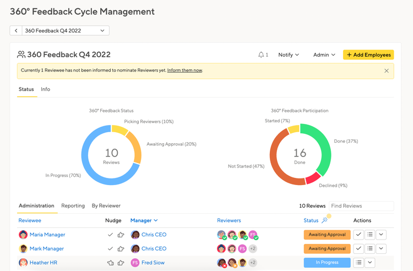Switch to the Info tab
Viewport: 413px width, 271px height.
pyautogui.click(x=45, y=89)
